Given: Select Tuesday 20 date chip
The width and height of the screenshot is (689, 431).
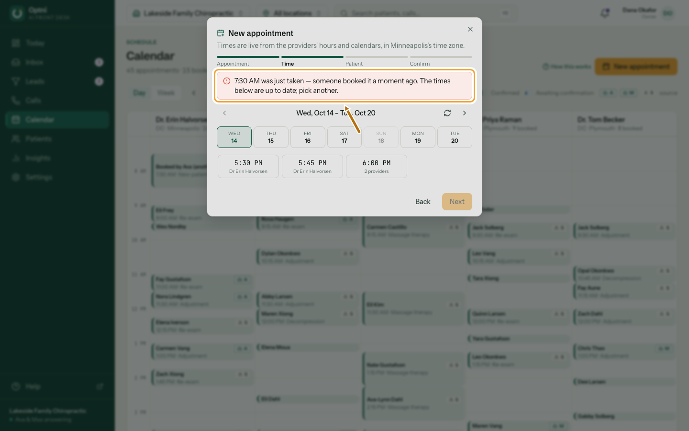Looking at the screenshot, I should pos(455,137).
